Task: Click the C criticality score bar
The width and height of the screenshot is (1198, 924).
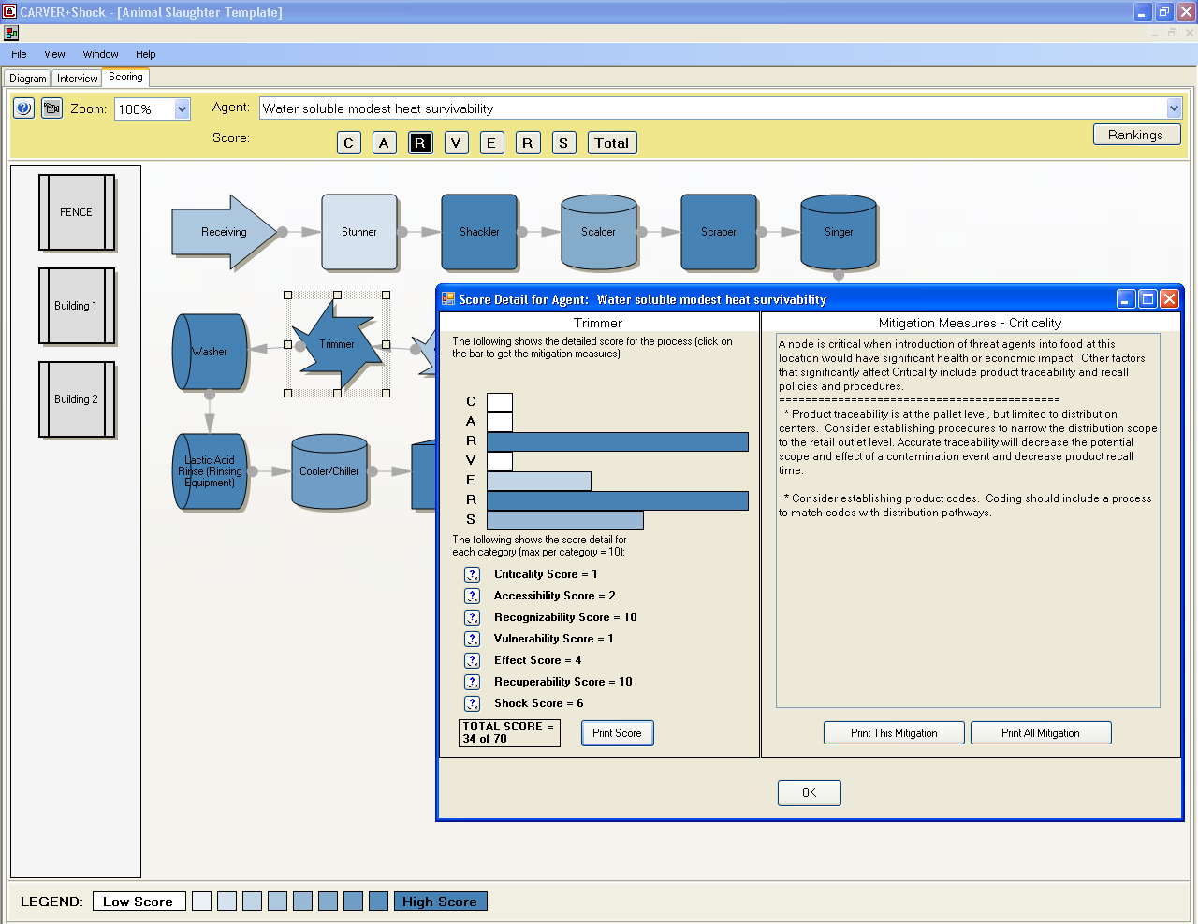Action: point(500,401)
